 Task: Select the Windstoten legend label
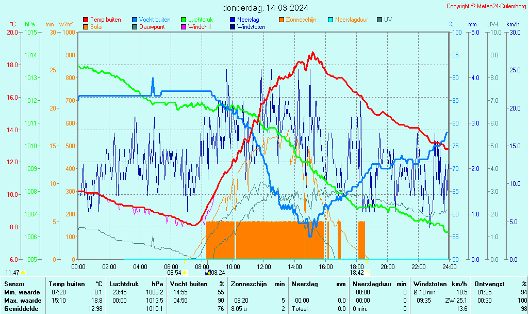251,27
